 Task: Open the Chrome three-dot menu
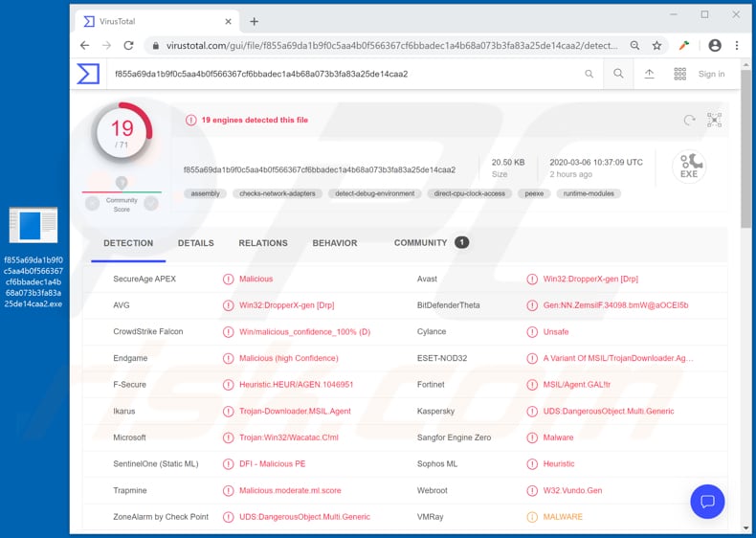[737, 45]
